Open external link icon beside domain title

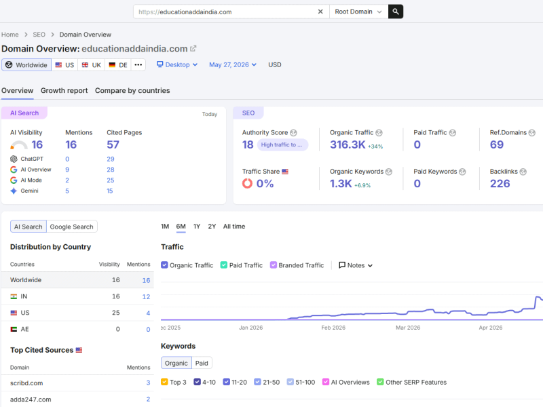(x=193, y=48)
